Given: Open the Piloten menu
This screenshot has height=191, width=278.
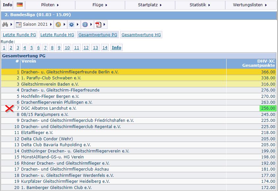Looking at the screenshot, I should pyautogui.click(x=50, y=5).
